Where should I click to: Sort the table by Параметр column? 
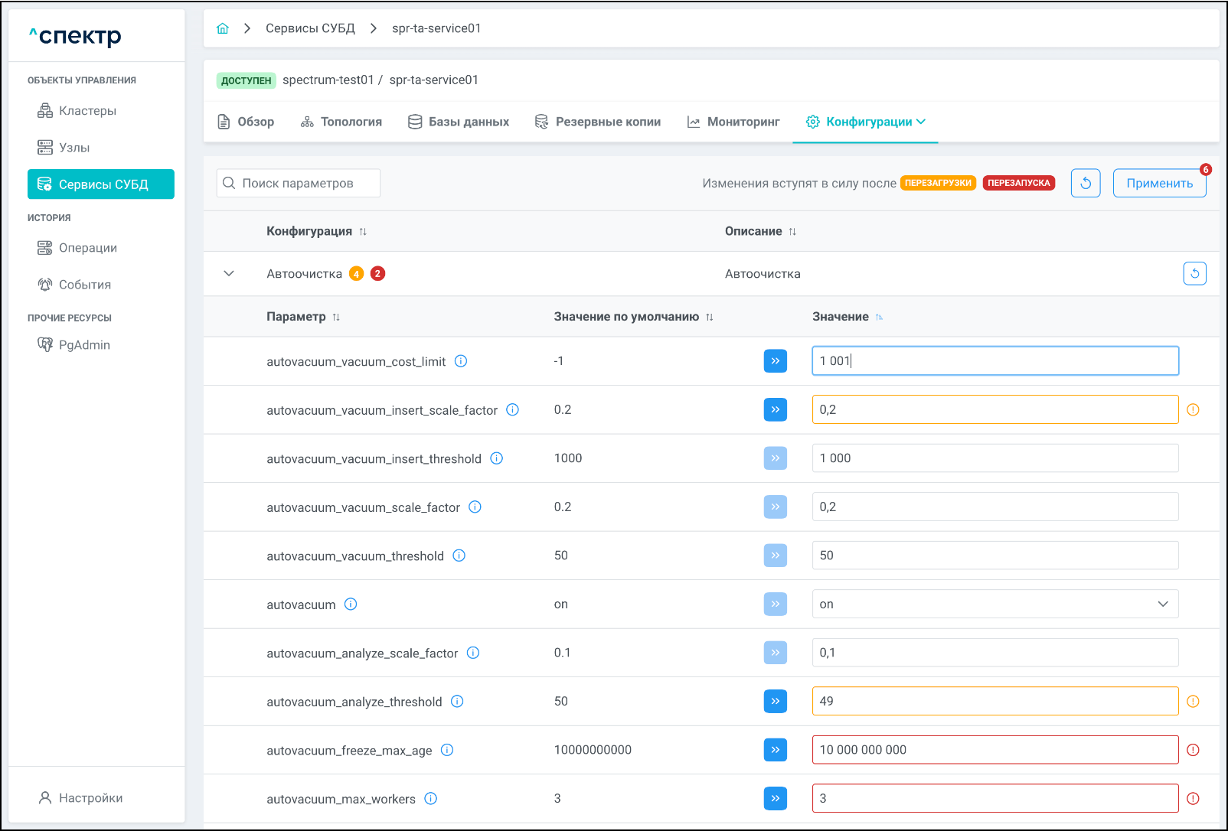(x=336, y=317)
